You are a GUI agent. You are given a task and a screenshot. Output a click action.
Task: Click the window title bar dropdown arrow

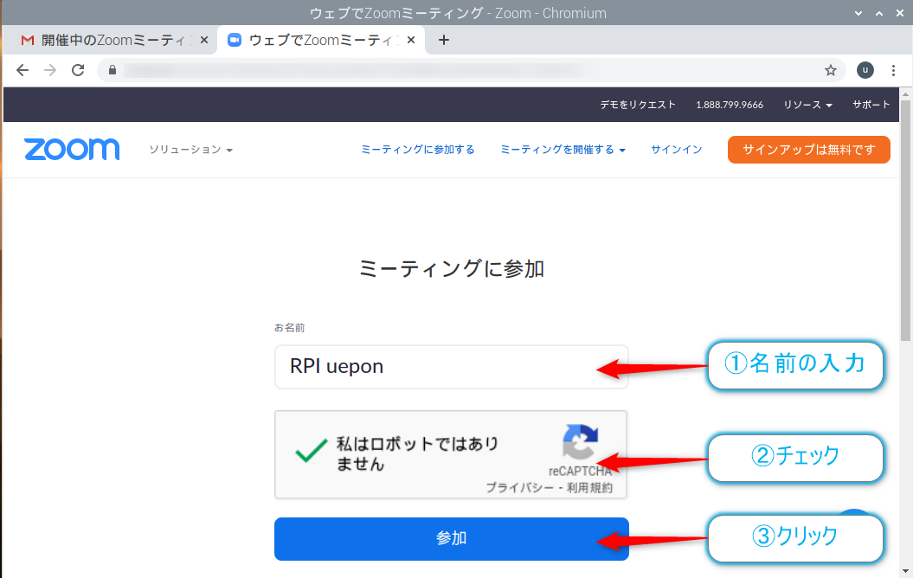(x=858, y=13)
